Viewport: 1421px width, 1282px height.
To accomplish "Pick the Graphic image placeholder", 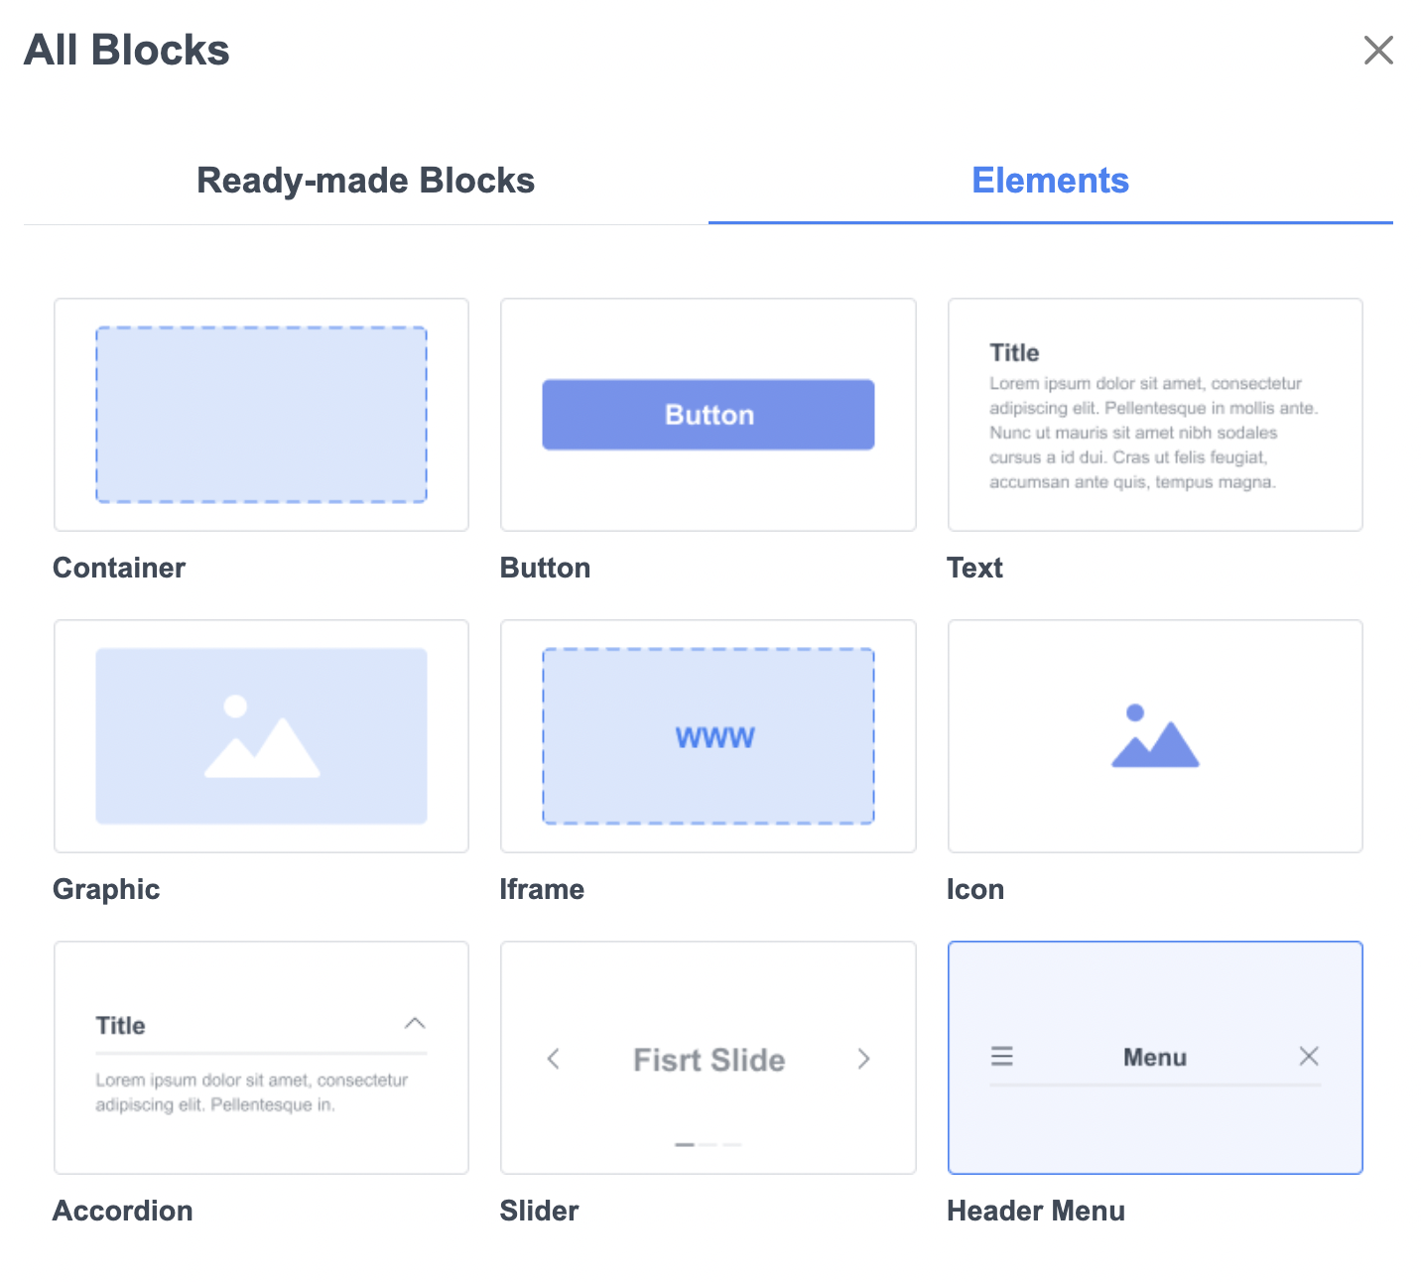I will (261, 736).
